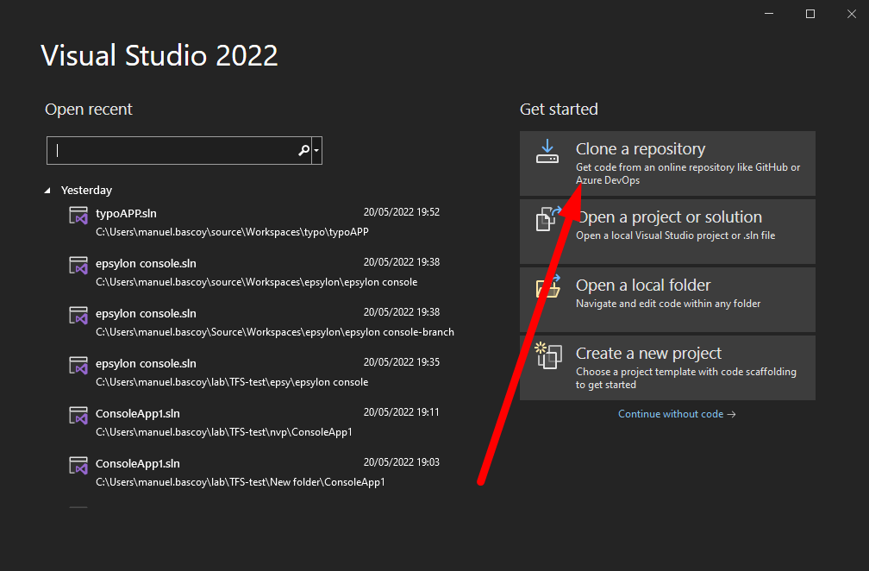Click solution icon for New folder ConsoleApp1
Image resolution: width=869 pixels, height=571 pixels.
(79, 467)
